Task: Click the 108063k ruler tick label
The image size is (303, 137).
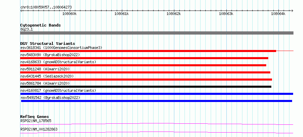Action: (x=226, y=14)
